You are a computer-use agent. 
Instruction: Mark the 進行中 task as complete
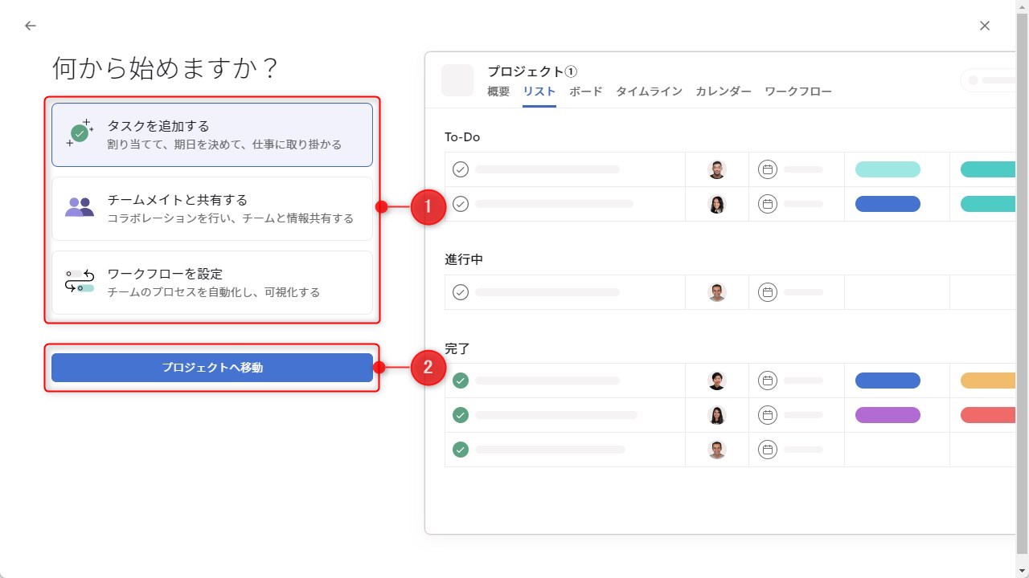460,291
